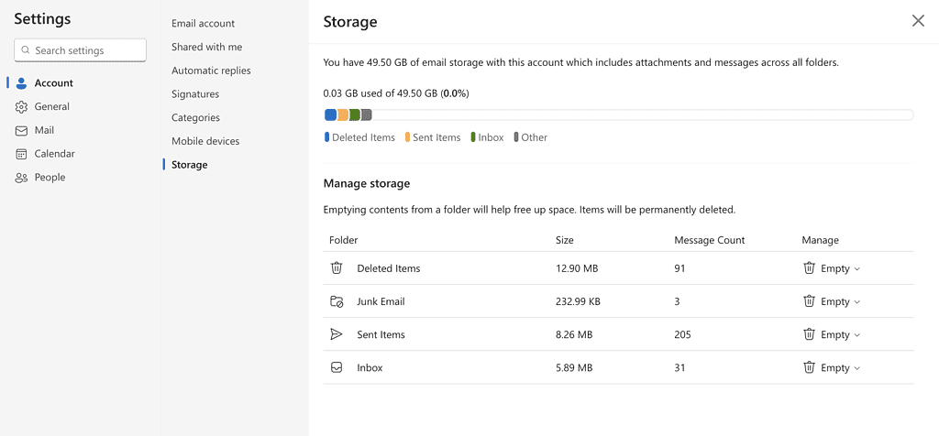Open the People settings section label
Viewport: 939px width, 436px height.
50,177
